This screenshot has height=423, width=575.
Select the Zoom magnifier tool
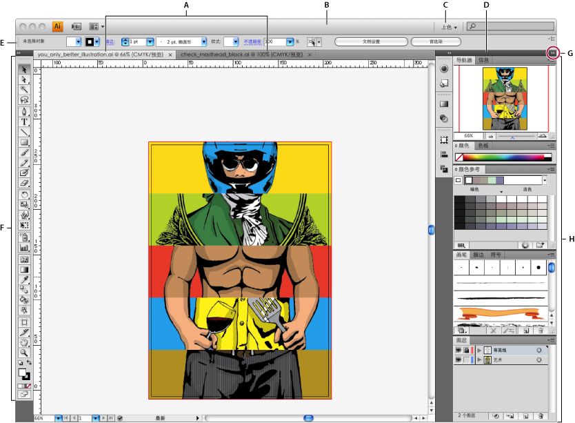point(25,353)
